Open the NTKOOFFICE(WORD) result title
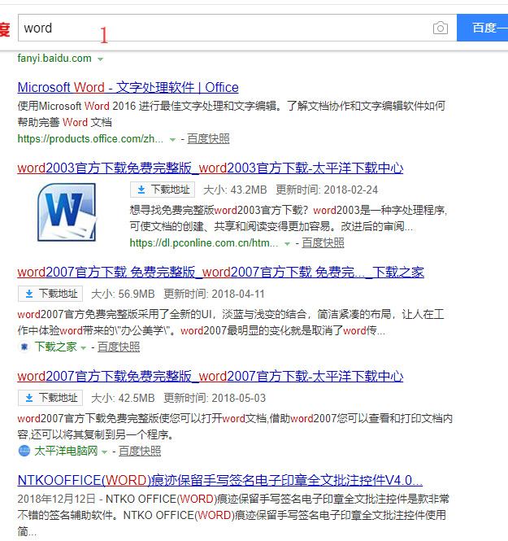Screen dimensions: 508x541 219,480
